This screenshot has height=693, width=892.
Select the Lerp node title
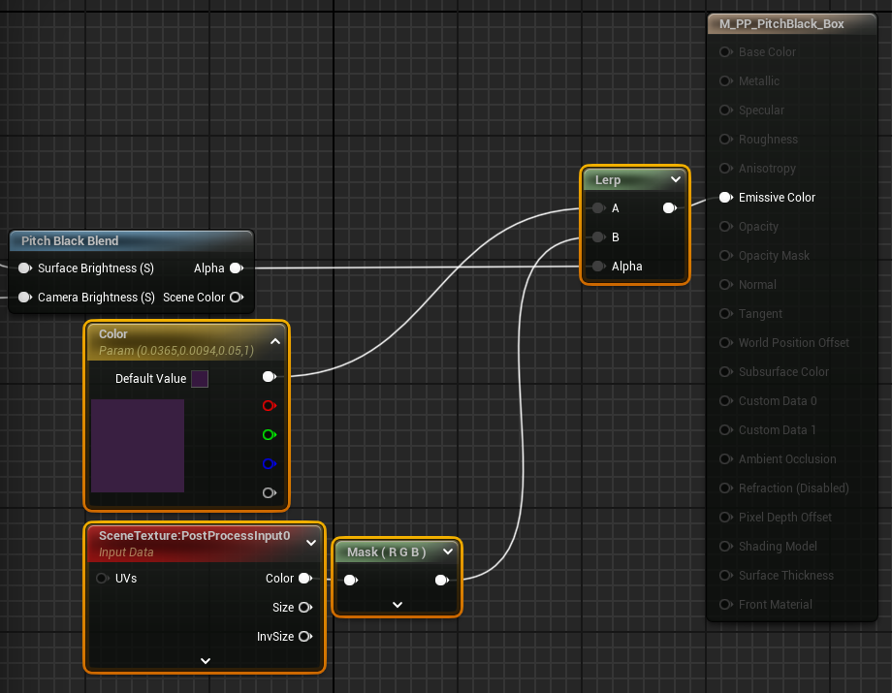[608, 180]
